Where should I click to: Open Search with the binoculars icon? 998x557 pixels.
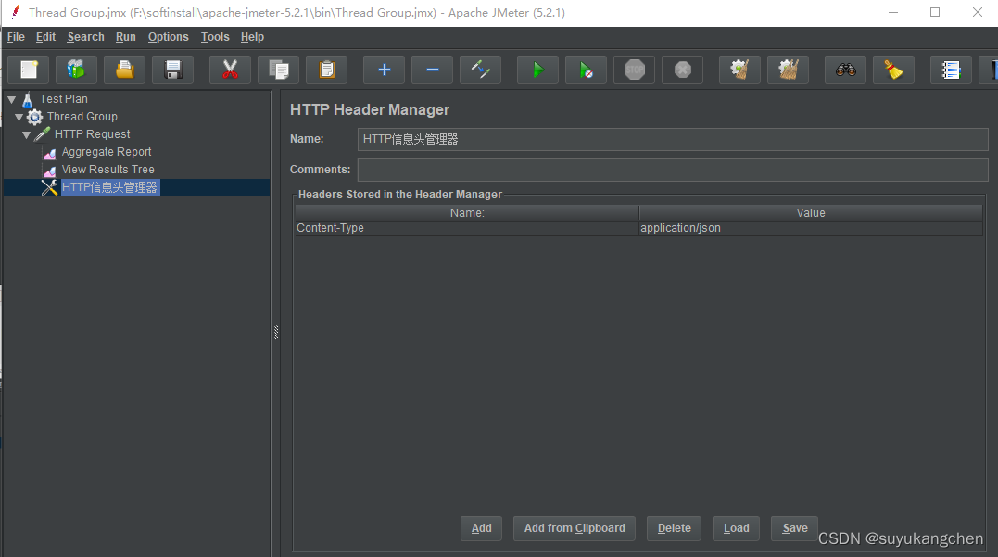[846, 70]
